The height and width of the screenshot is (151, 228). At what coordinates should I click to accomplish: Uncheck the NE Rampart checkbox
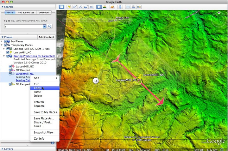click(x=10, y=84)
